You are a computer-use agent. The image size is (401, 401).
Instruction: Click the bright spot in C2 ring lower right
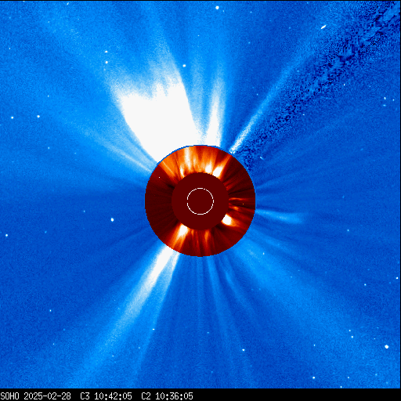227,220
